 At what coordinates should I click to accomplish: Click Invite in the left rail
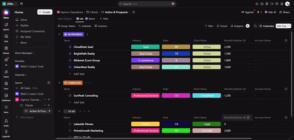(x=6, y=123)
